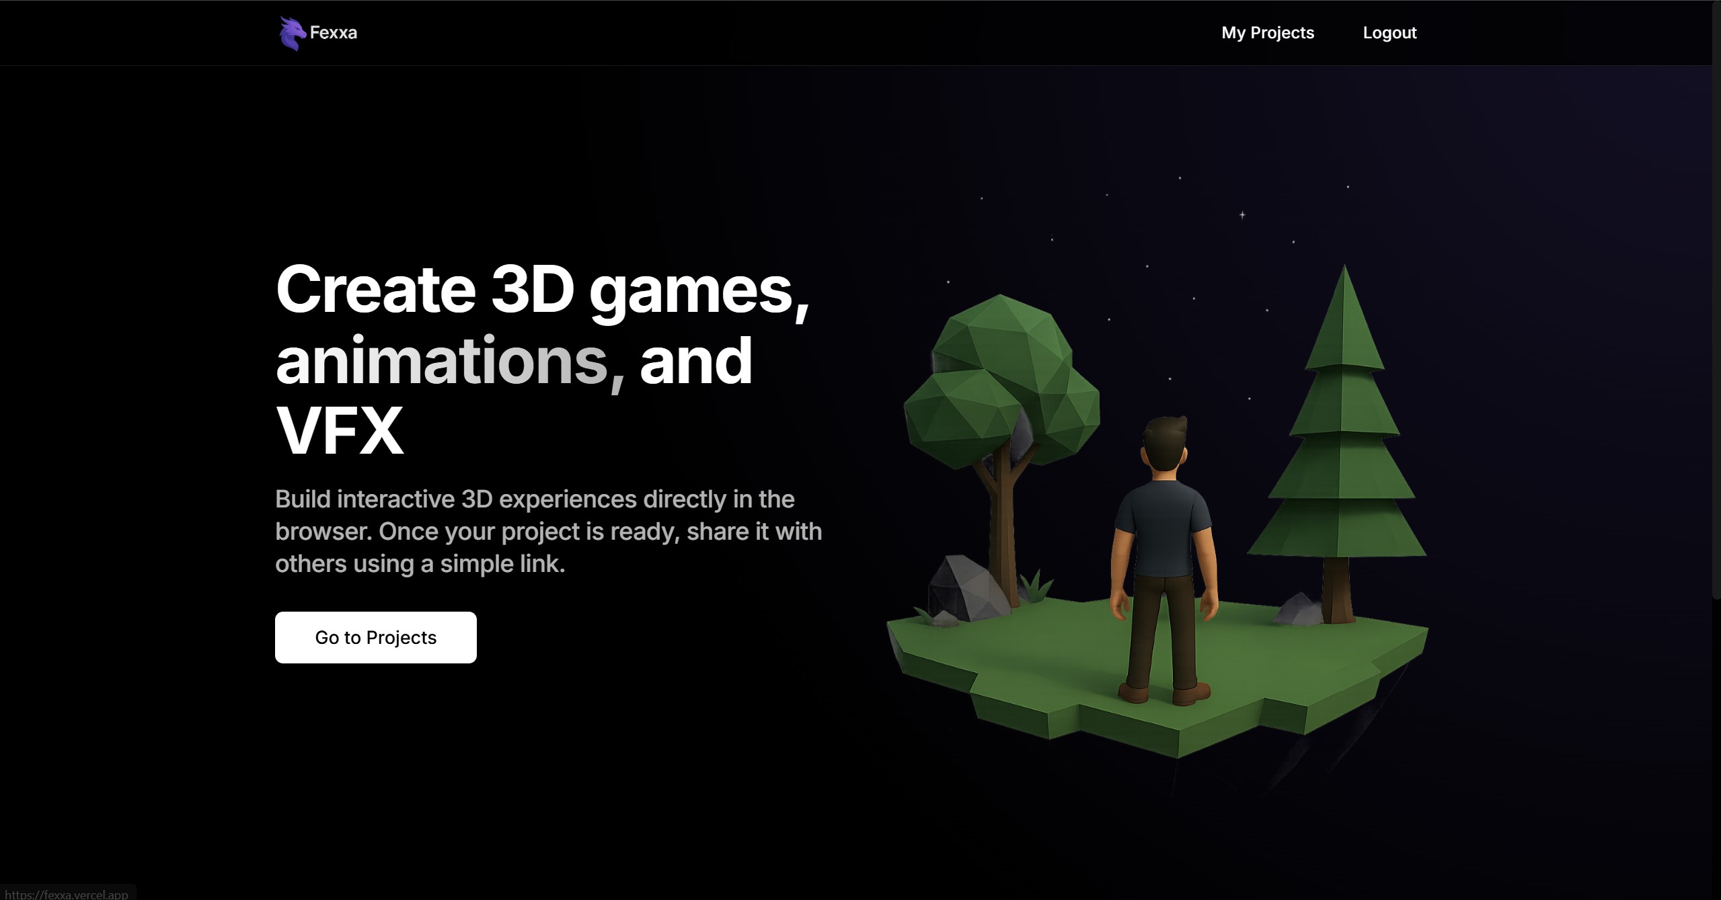Click the word VFX in the headline

point(340,432)
